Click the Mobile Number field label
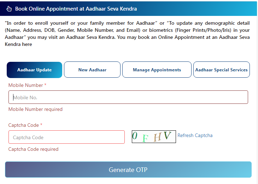Image resolution: width=258 pixels, height=184 pixels. (25, 85)
